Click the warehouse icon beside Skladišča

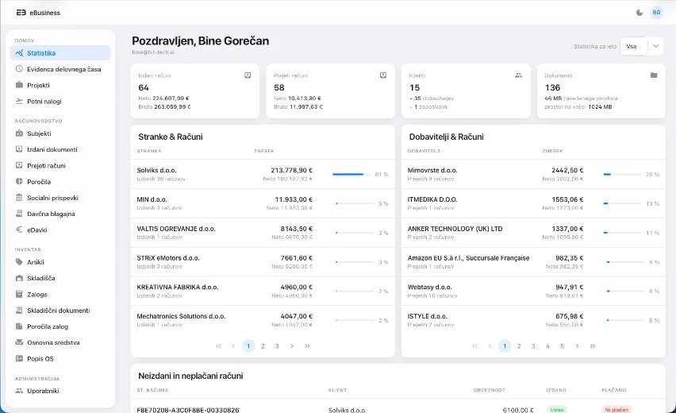pos(19,278)
